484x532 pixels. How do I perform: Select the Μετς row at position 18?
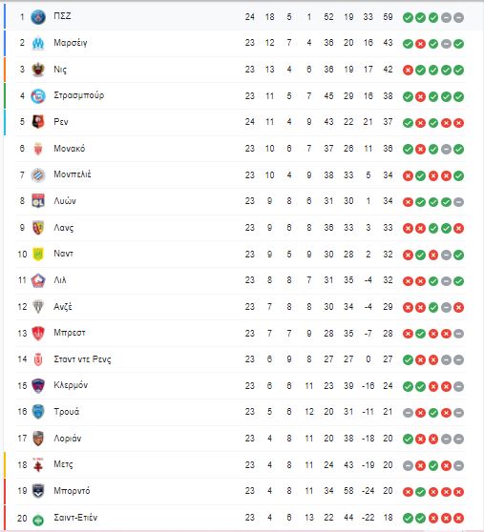point(240,465)
